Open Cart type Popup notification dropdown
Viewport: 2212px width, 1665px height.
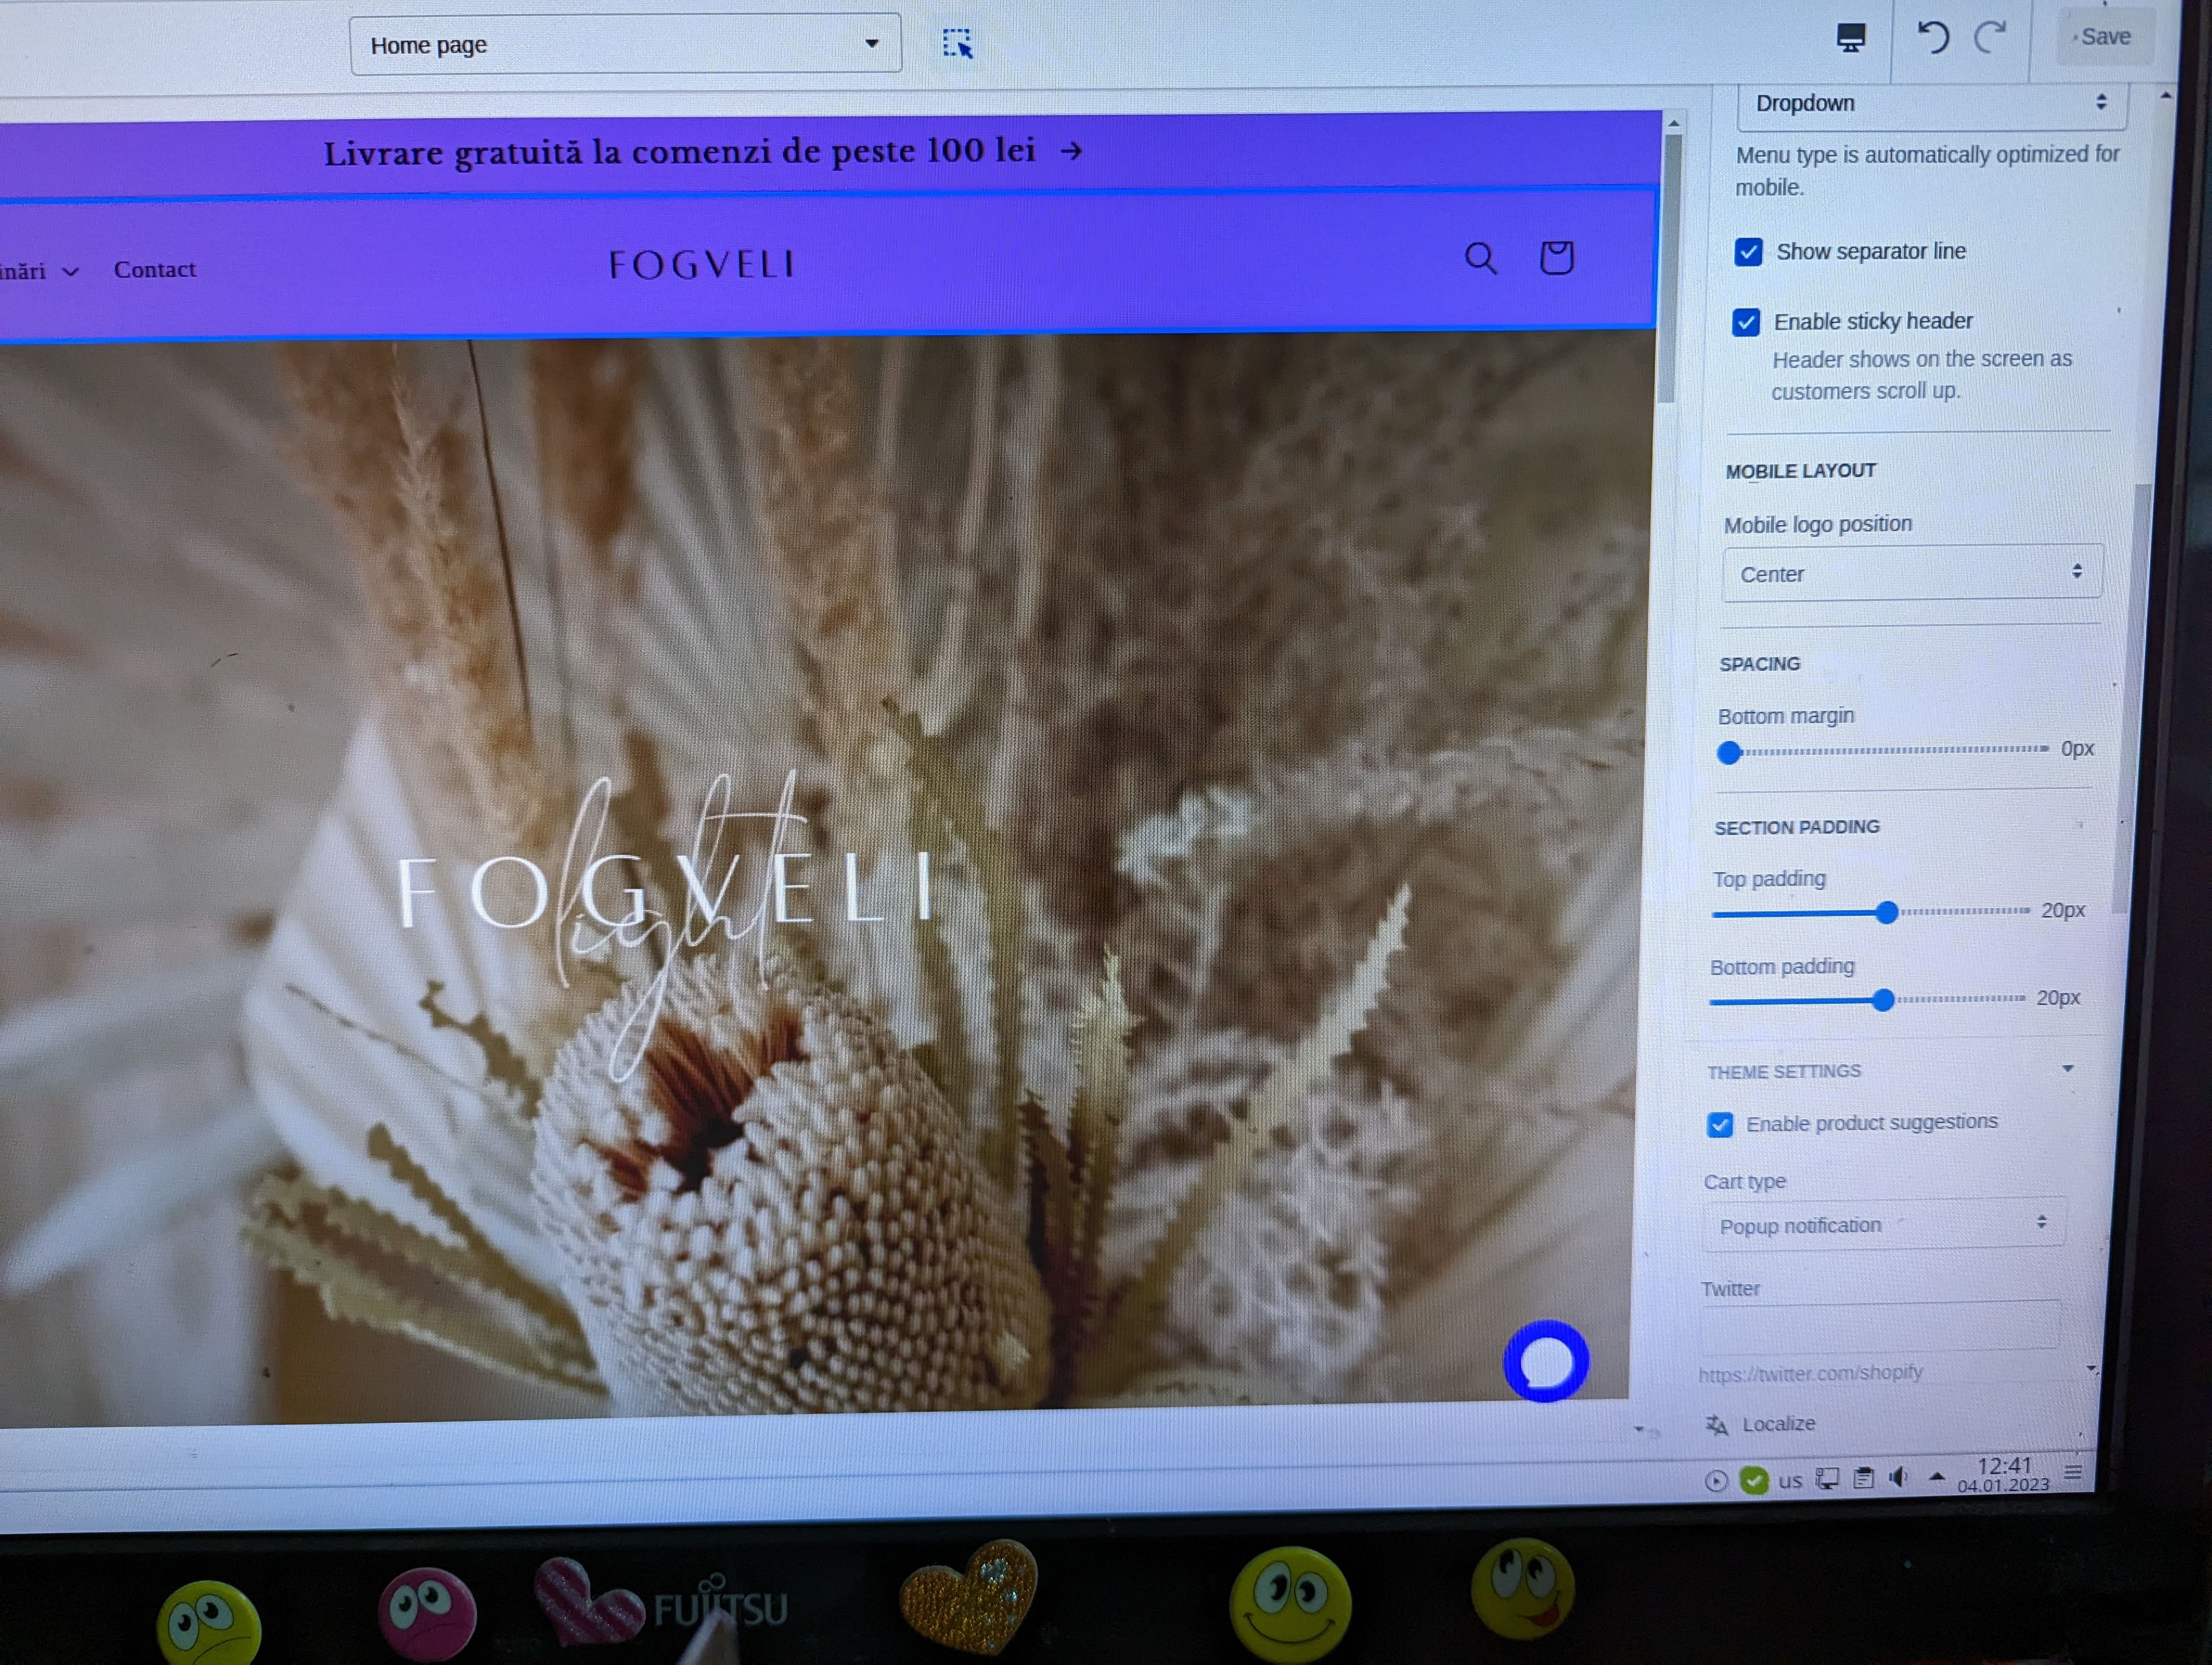[1883, 1225]
